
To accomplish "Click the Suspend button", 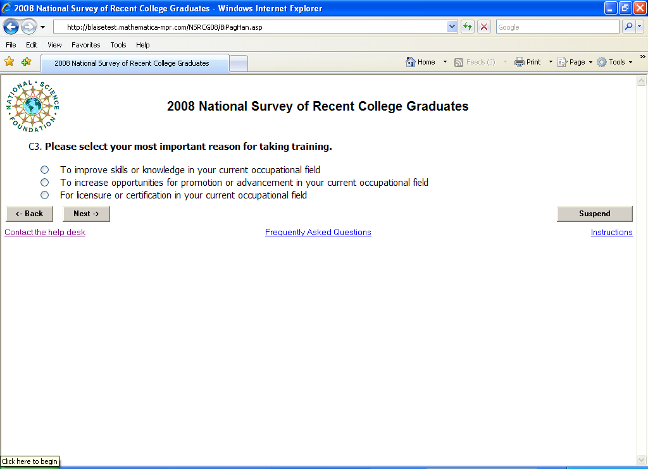I will point(595,214).
